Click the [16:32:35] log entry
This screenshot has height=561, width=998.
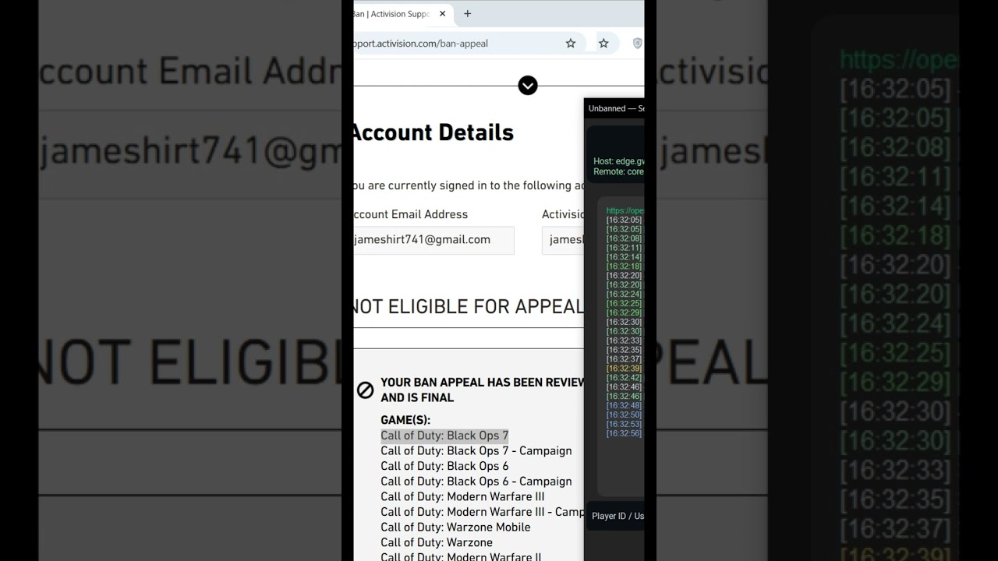click(624, 350)
